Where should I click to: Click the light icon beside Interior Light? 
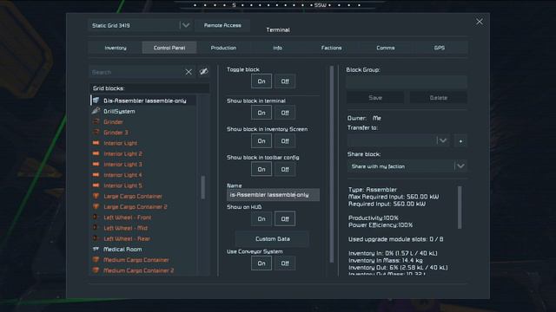pos(96,143)
